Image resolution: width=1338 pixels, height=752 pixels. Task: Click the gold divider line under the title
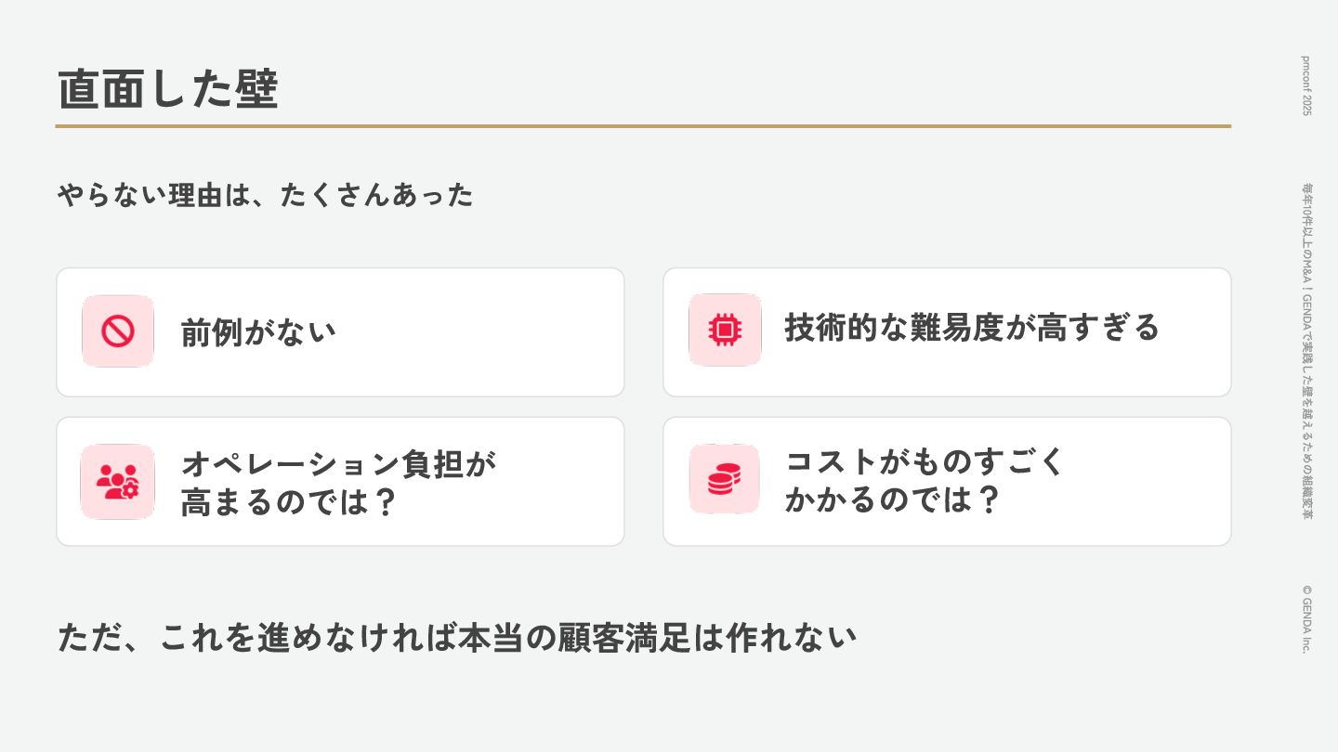(x=643, y=126)
